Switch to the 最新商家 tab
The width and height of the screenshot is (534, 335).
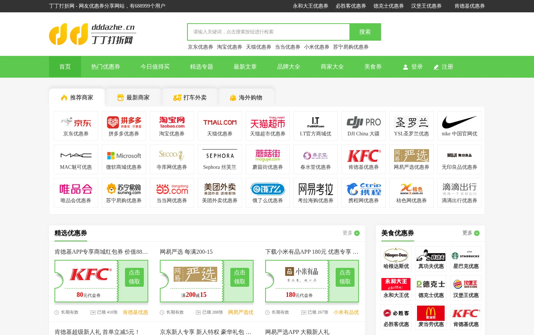133,97
